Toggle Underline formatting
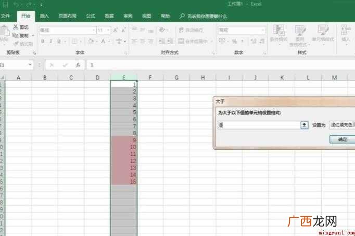 59,41
